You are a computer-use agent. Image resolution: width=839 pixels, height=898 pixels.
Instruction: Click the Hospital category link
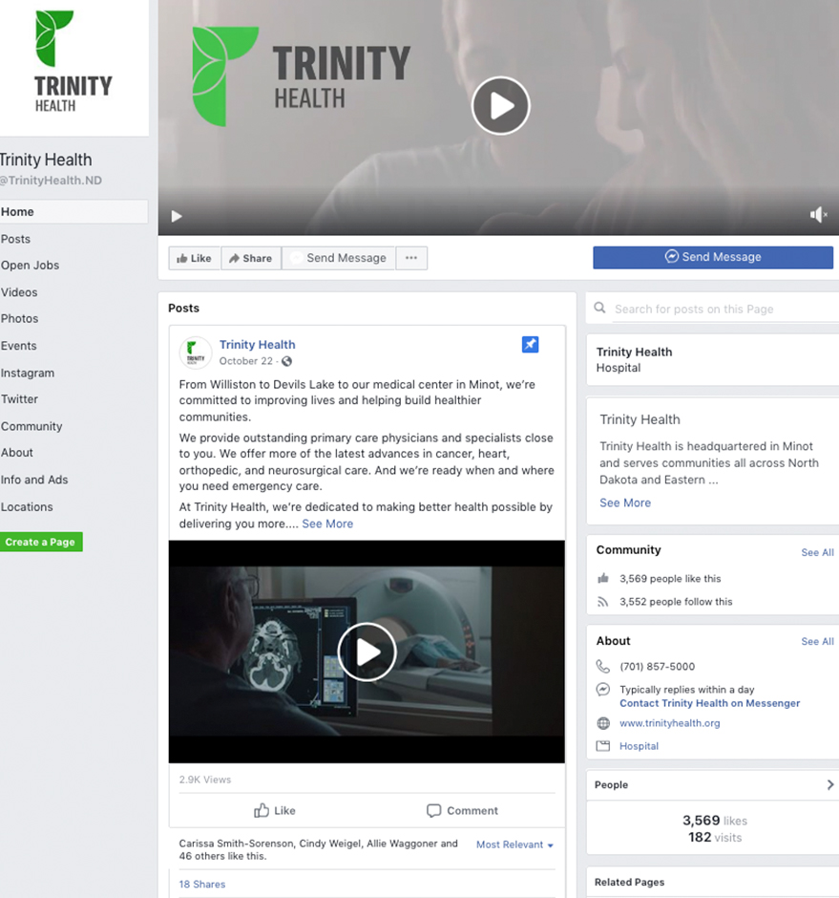(x=639, y=746)
